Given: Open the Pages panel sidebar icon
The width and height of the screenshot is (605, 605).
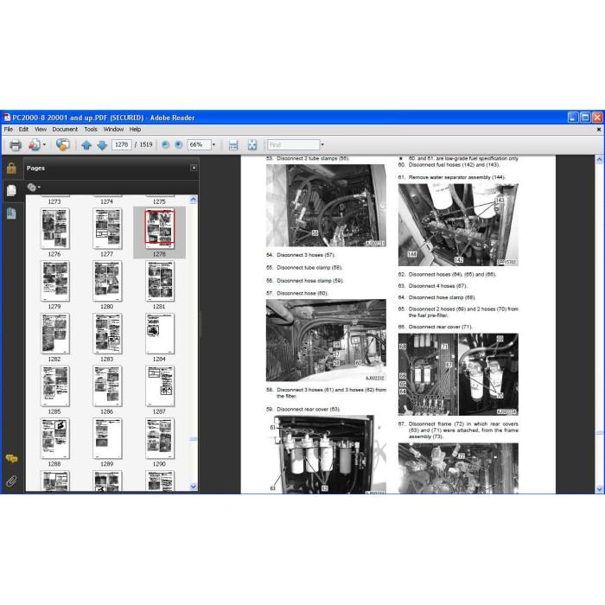Looking at the screenshot, I should pos(11,190).
